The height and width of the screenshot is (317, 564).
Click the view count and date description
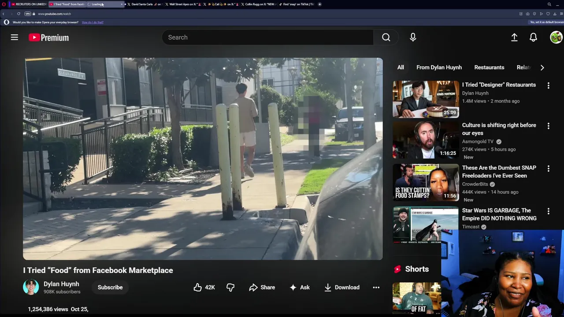pyautogui.click(x=58, y=310)
